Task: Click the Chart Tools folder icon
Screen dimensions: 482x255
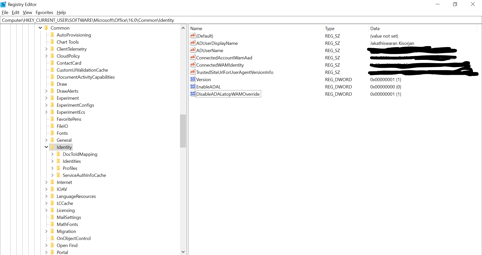Action: [x=52, y=42]
